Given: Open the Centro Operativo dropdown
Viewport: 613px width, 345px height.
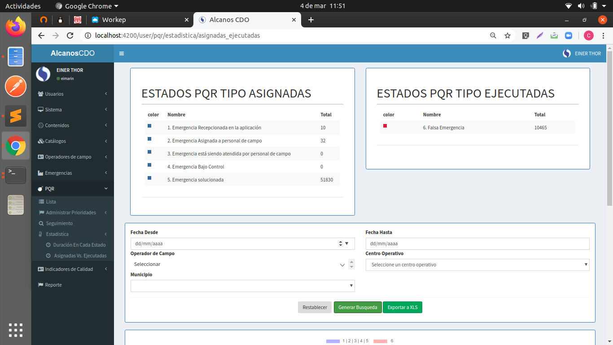Looking at the screenshot, I should point(477,265).
